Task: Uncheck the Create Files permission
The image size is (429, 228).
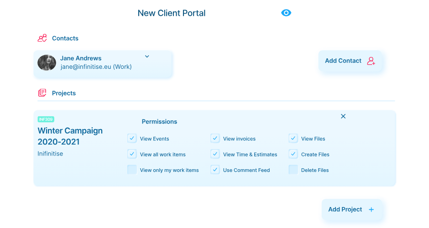Action: click(x=293, y=154)
